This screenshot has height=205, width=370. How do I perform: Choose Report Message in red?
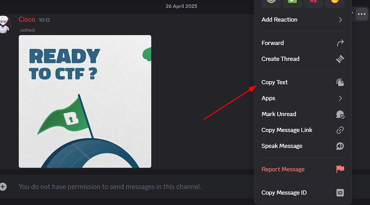[303, 169]
